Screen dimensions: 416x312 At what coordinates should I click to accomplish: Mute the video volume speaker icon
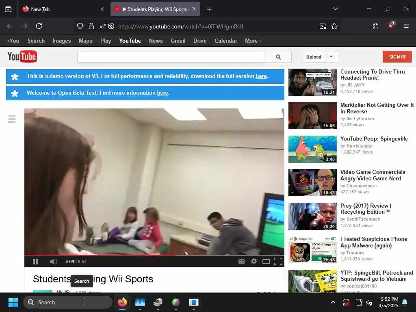point(53,262)
